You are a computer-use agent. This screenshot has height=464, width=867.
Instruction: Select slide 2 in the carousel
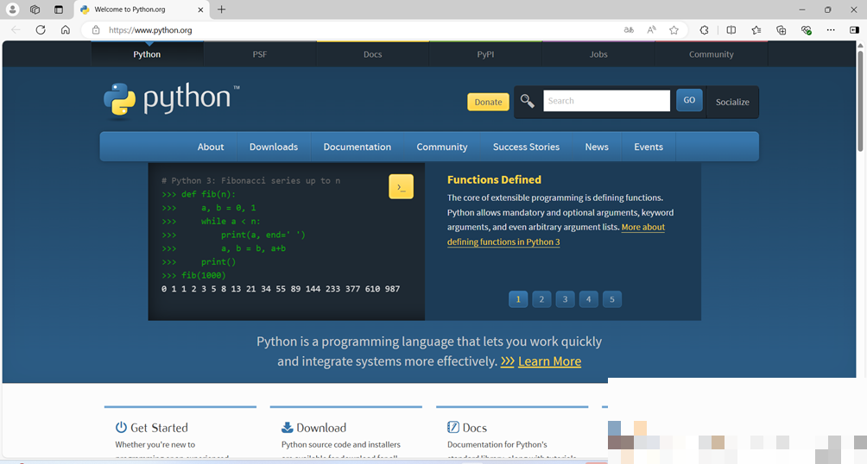pyautogui.click(x=541, y=299)
